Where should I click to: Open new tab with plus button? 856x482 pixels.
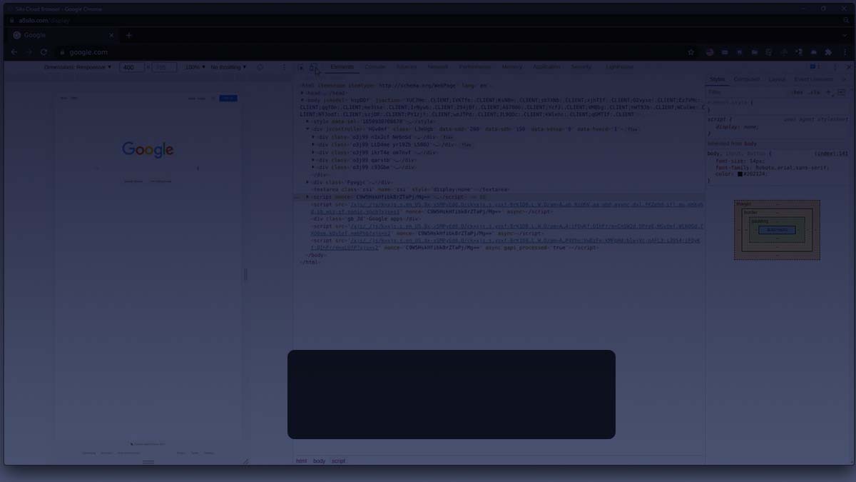coord(129,35)
